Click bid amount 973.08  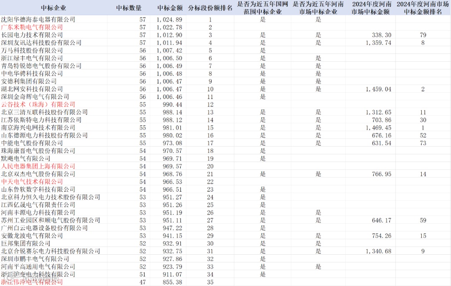click(x=172, y=143)
